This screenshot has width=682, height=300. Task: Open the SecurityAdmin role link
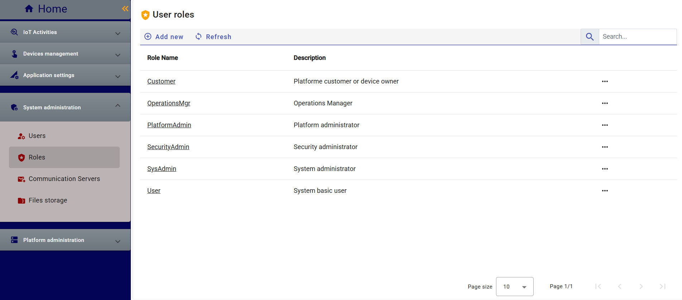coord(168,147)
